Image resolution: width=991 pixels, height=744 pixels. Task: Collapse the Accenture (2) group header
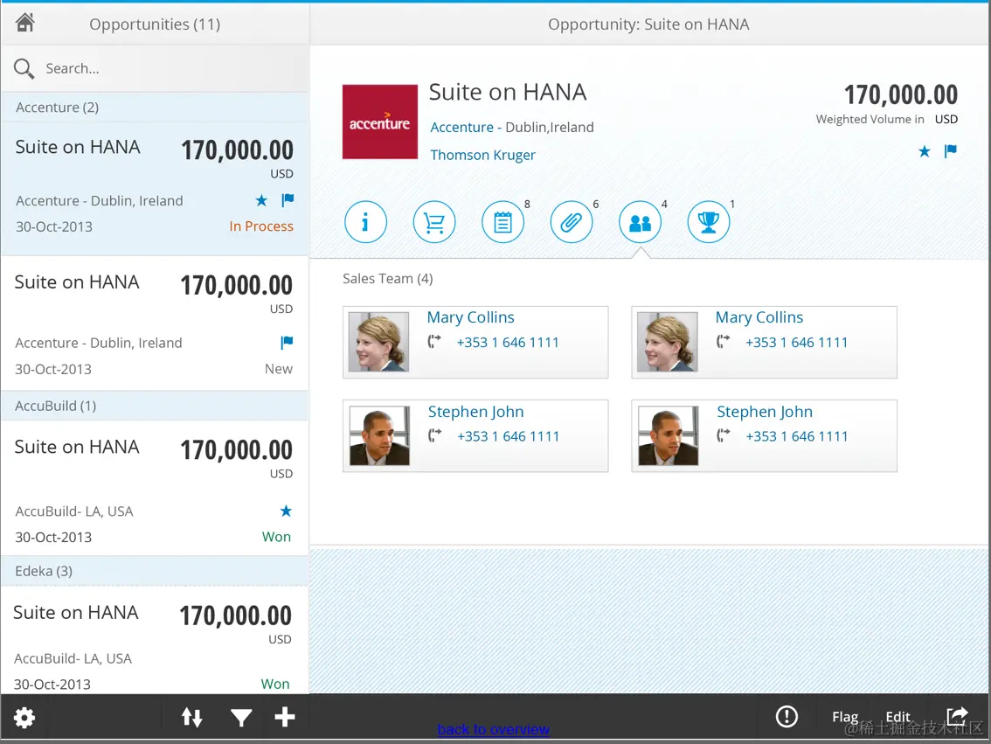pyautogui.click(x=155, y=108)
